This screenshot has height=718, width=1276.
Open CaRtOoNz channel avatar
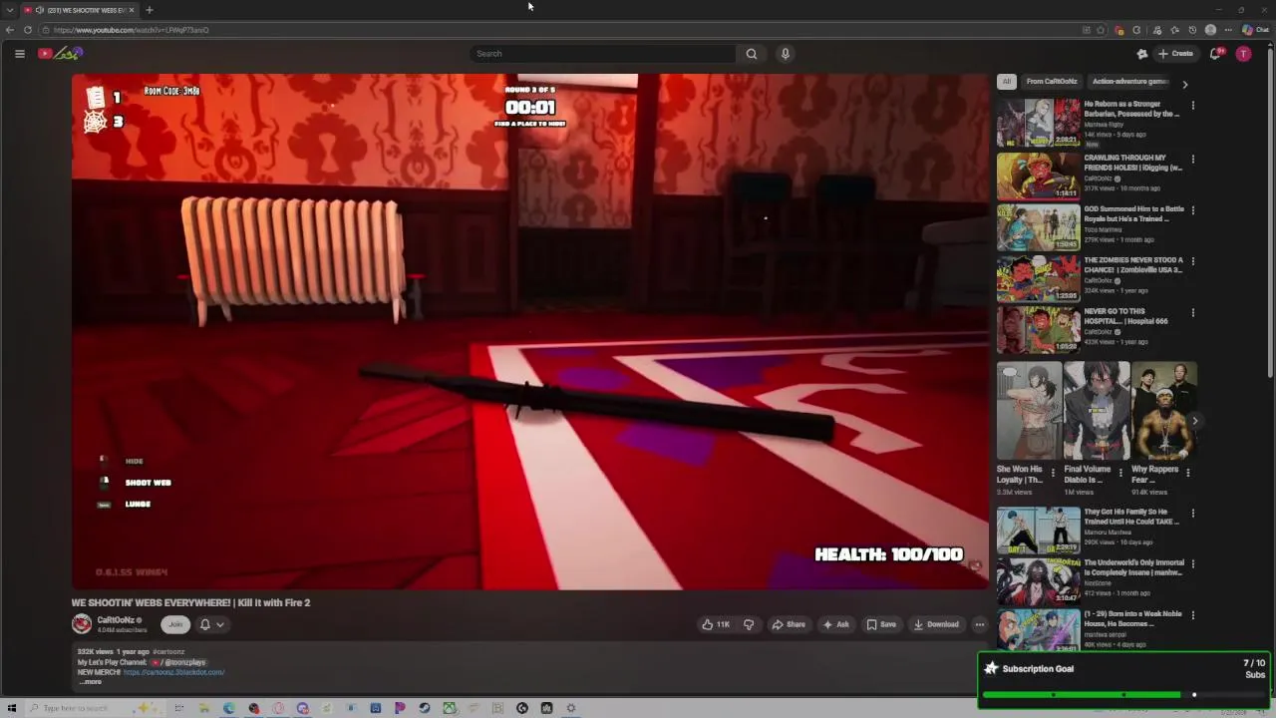click(x=82, y=624)
